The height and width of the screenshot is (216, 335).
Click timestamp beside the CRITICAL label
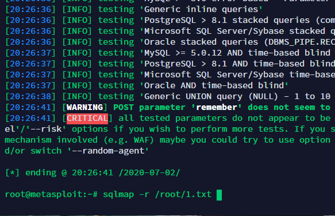pyautogui.click(x=30, y=118)
